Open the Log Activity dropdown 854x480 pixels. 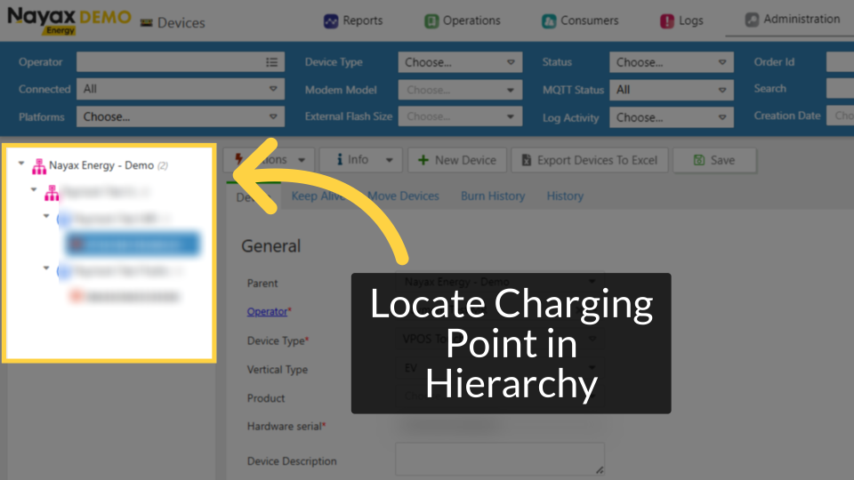pyautogui.click(x=671, y=117)
